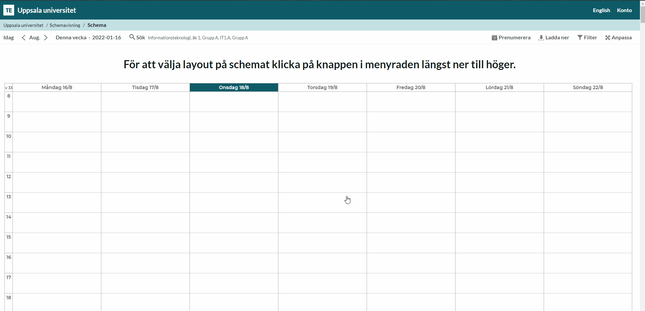This screenshot has height=311, width=645.
Task: Click the Informationsteknologi search selection text
Action: tap(198, 38)
